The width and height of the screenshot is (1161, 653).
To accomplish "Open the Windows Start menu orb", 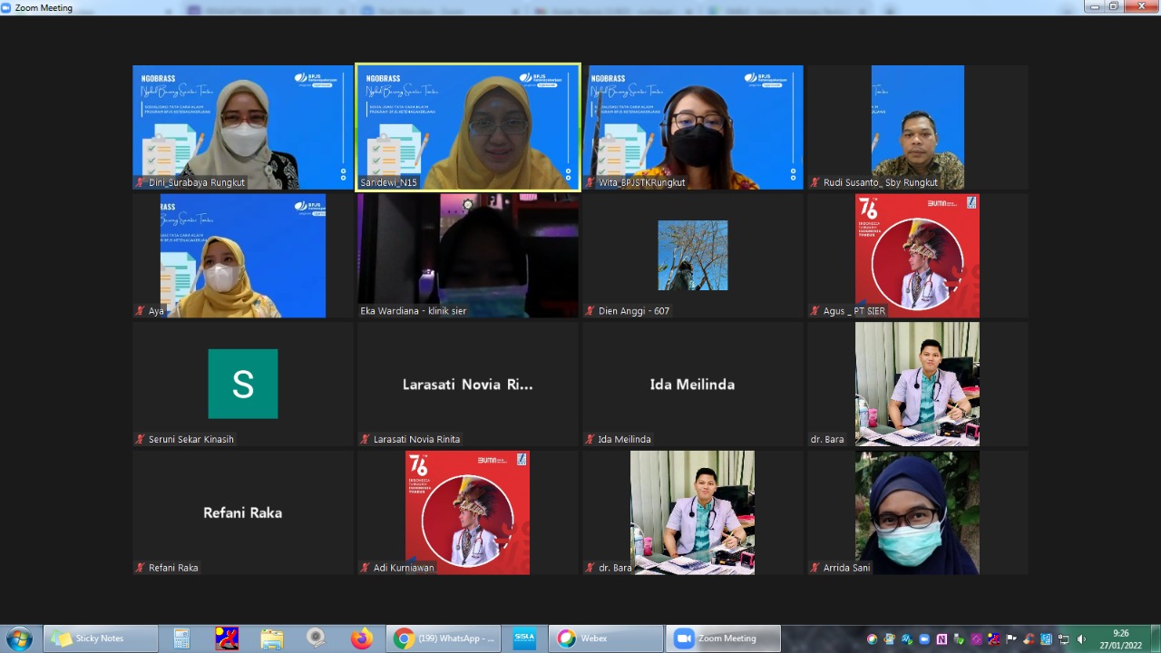I will click(x=19, y=638).
